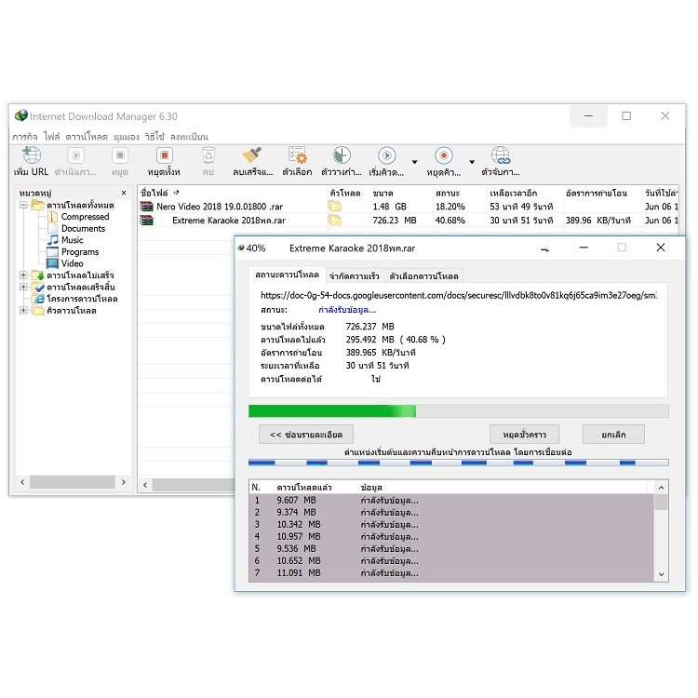Minimize the Extreme Karaoke download dialog

(584, 248)
